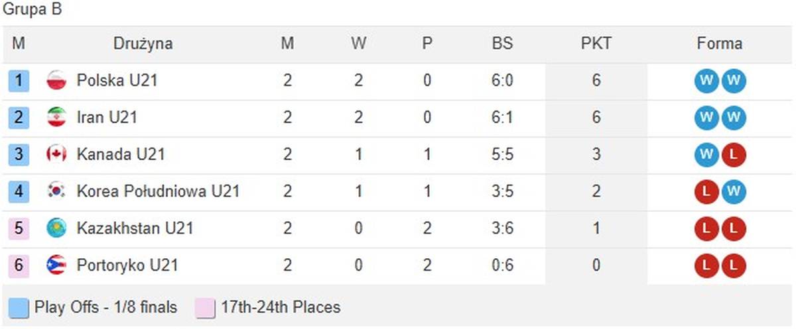
Task: Click the Iran U21 flag icon
Action: click(x=56, y=118)
